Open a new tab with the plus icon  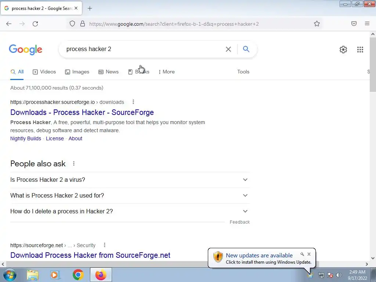[90, 8]
